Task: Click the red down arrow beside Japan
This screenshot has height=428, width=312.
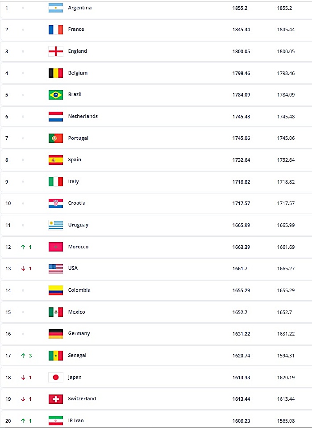Action: coord(23,378)
